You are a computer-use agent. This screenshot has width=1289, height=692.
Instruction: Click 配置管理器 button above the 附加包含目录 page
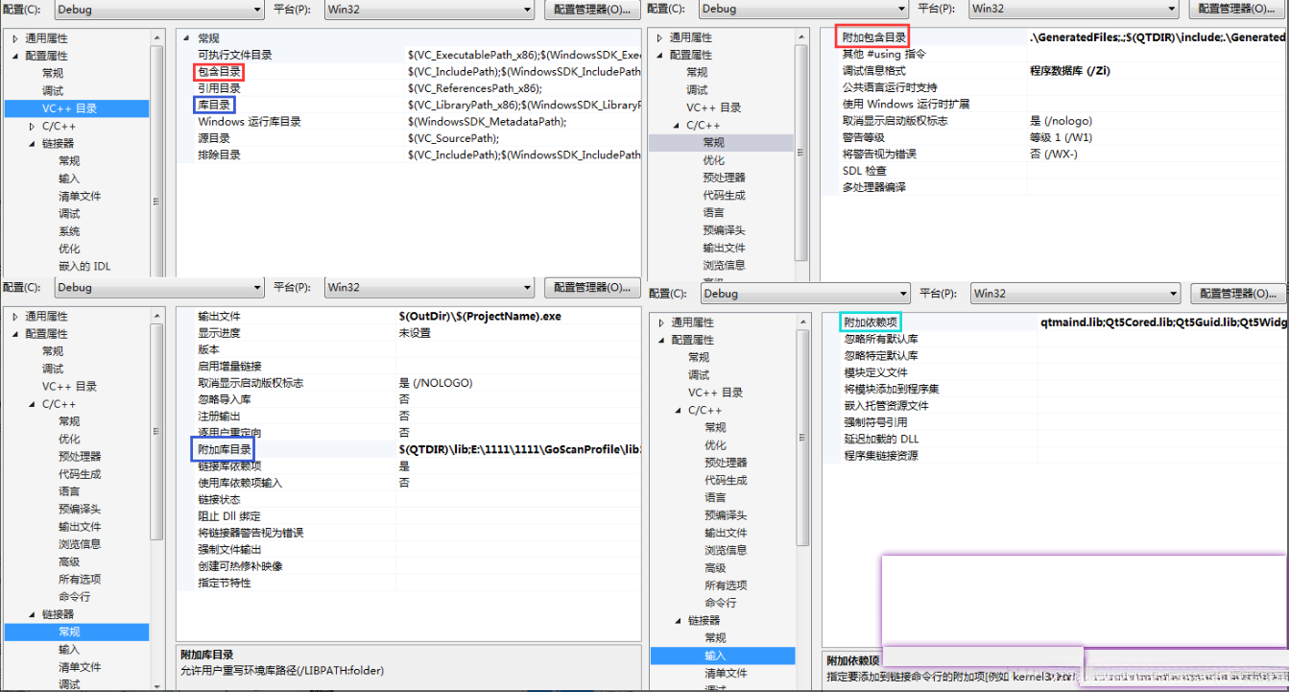pyautogui.click(x=1238, y=9)
